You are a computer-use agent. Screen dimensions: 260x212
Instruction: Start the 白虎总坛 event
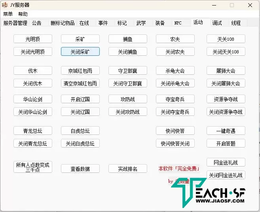pos(80,131)
